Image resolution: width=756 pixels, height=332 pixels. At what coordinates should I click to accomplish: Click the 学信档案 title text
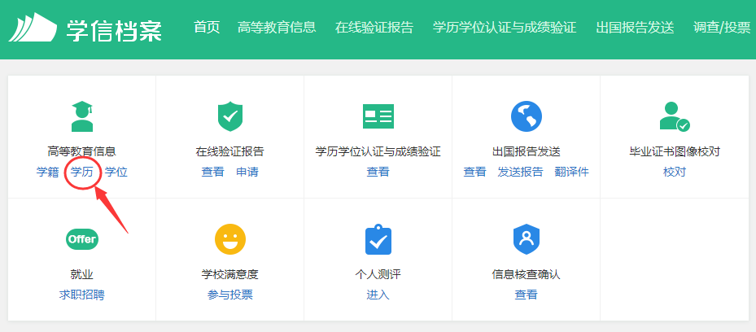tap(114, 30)
